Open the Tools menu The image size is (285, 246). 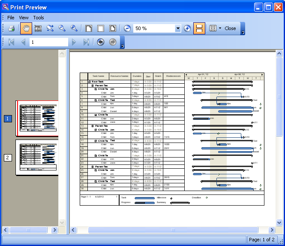coord(39,18)
